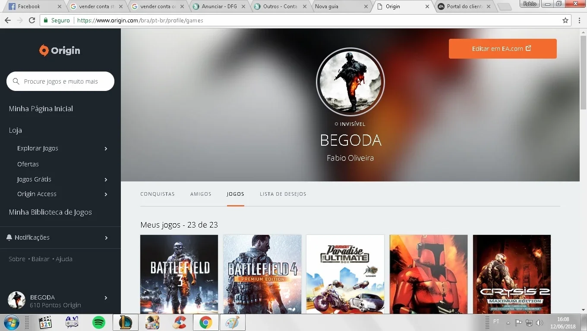
Task: Switch to the Conquistas tab
Action: pyautogui.click(x=158, y=194)
